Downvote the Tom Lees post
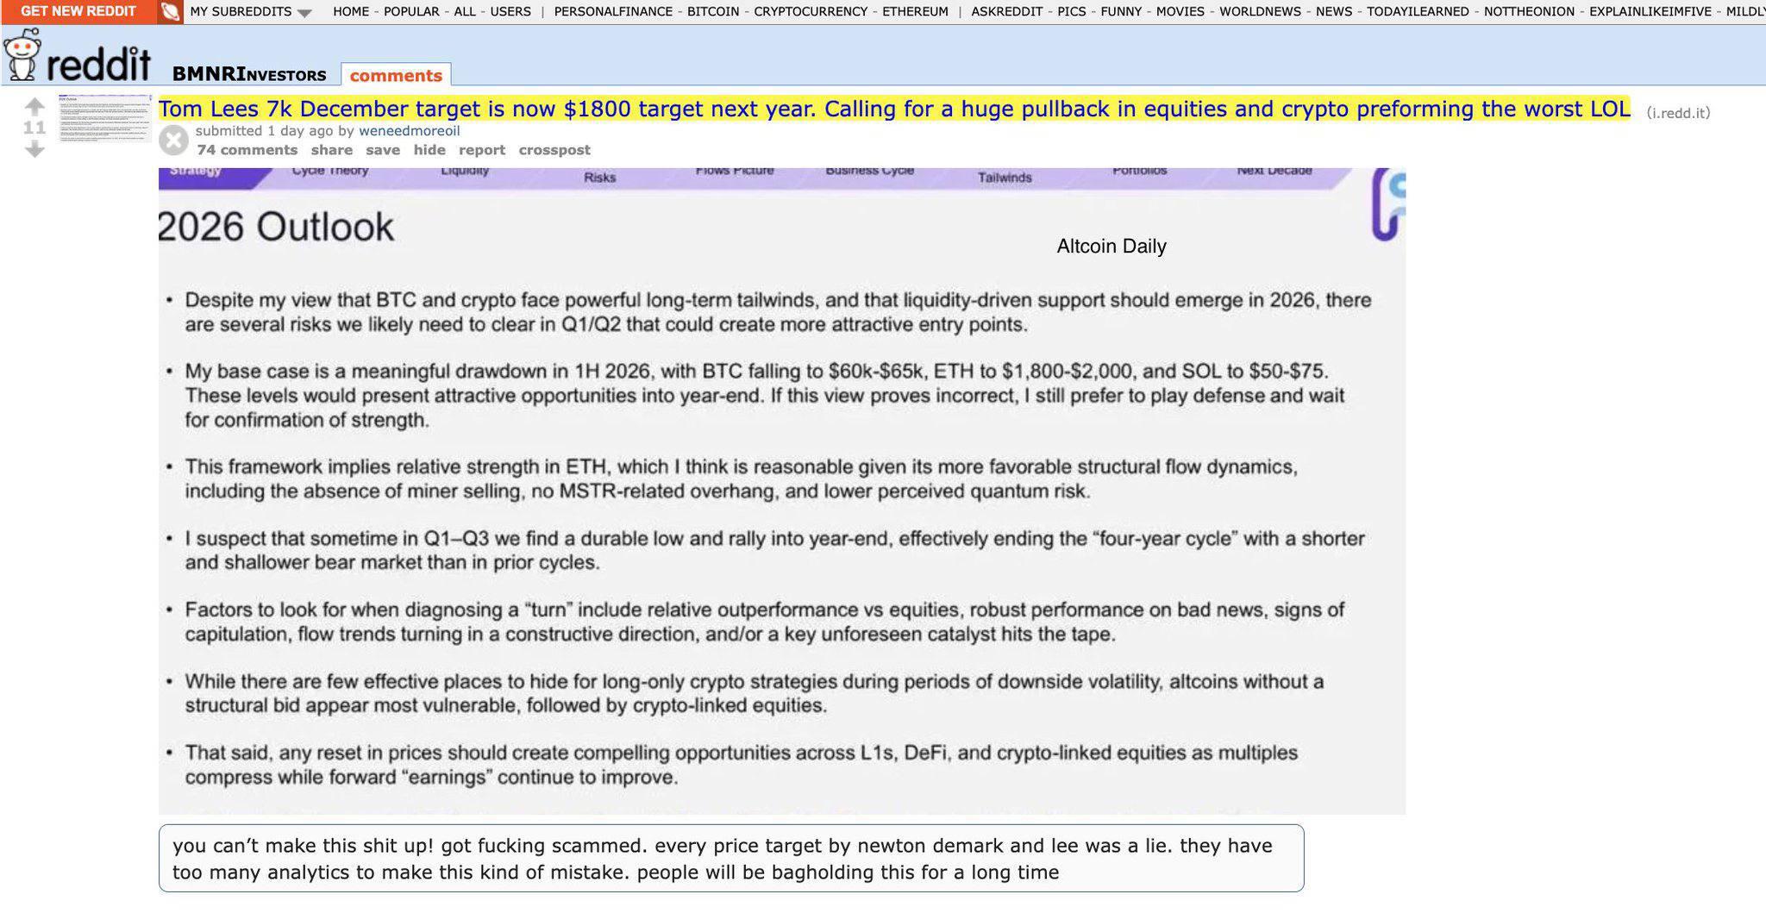The image size is (1766, 913). [34, 150]
